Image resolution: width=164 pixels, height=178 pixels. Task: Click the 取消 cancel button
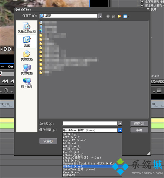[139, 130]
